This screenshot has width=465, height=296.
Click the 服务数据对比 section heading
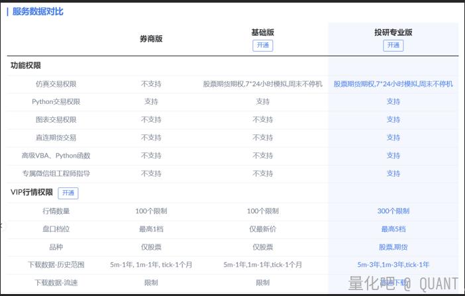38,11
